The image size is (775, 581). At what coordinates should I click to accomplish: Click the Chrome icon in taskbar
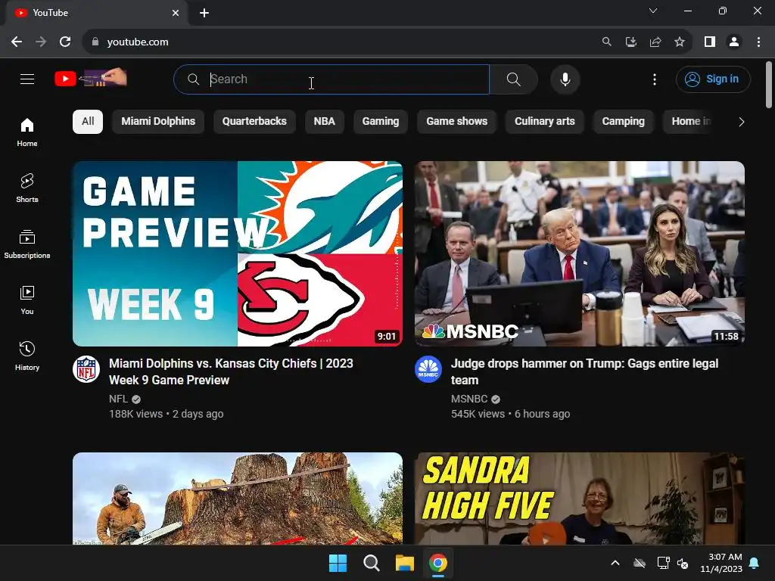pos(438,563)
